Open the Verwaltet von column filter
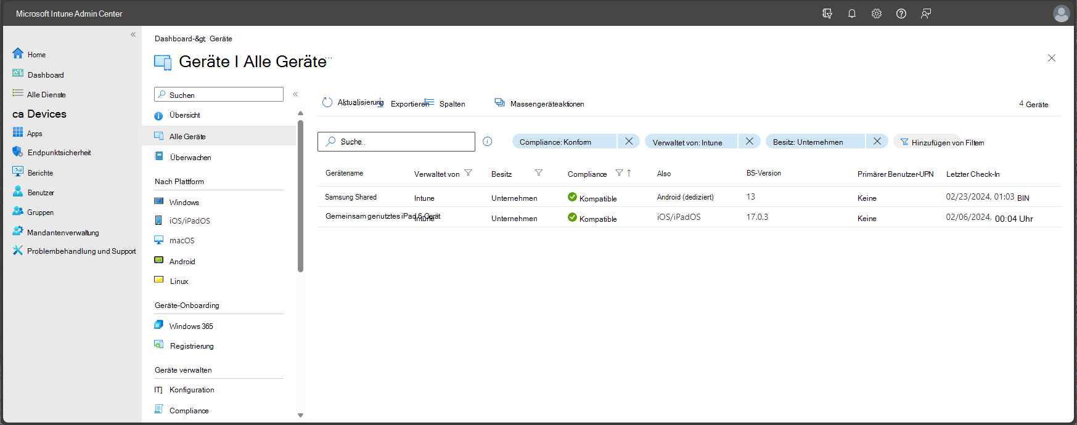Screen dimensions: 1077x425 point(468,173)
